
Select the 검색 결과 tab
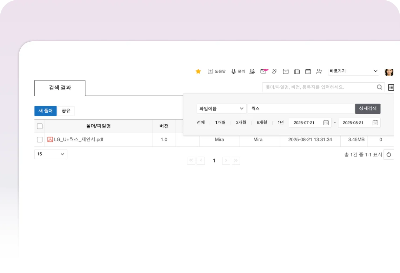60,88
